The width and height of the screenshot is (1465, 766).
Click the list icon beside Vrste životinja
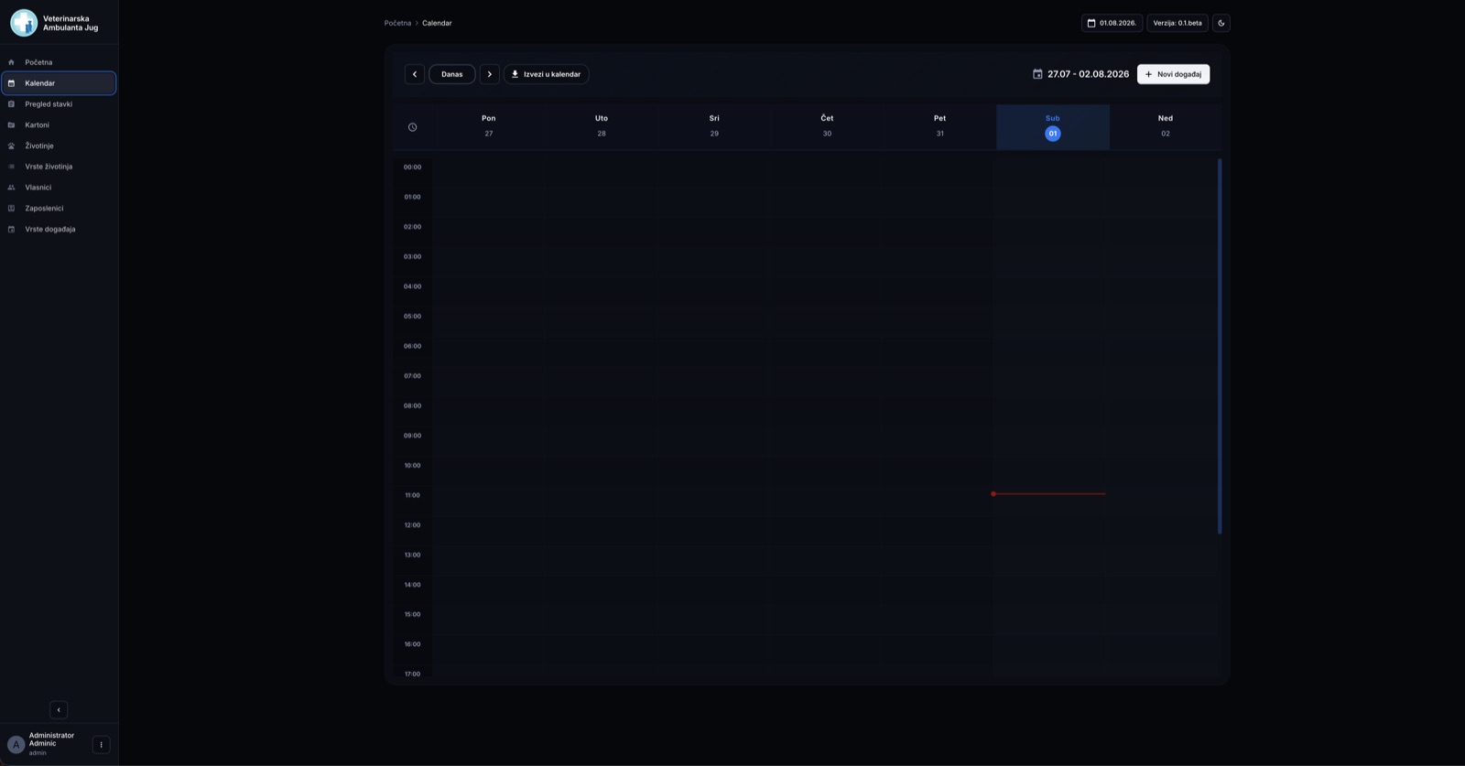pyautogui.click(x=11, y=167)
